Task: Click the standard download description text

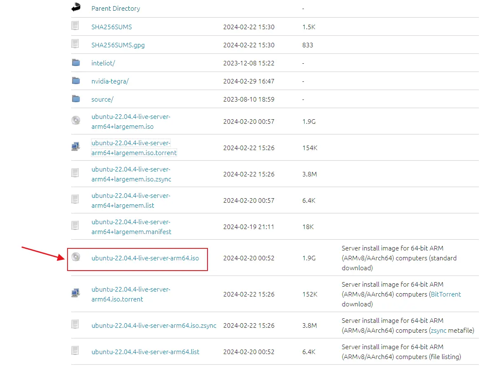Action: 399,258
